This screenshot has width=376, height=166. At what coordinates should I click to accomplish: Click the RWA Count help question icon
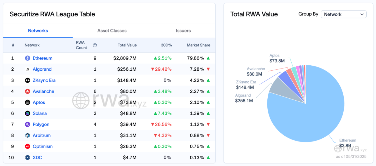click(95, 45)
